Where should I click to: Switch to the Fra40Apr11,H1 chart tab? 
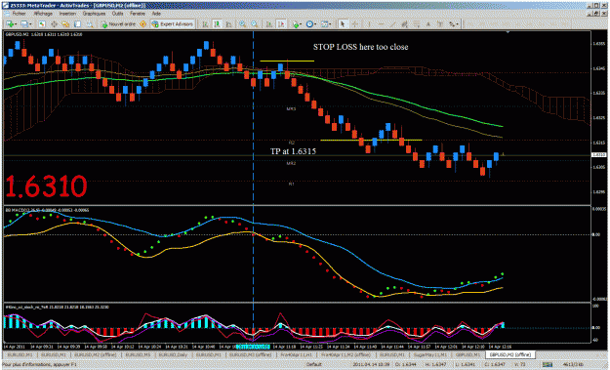click(296, 354)
